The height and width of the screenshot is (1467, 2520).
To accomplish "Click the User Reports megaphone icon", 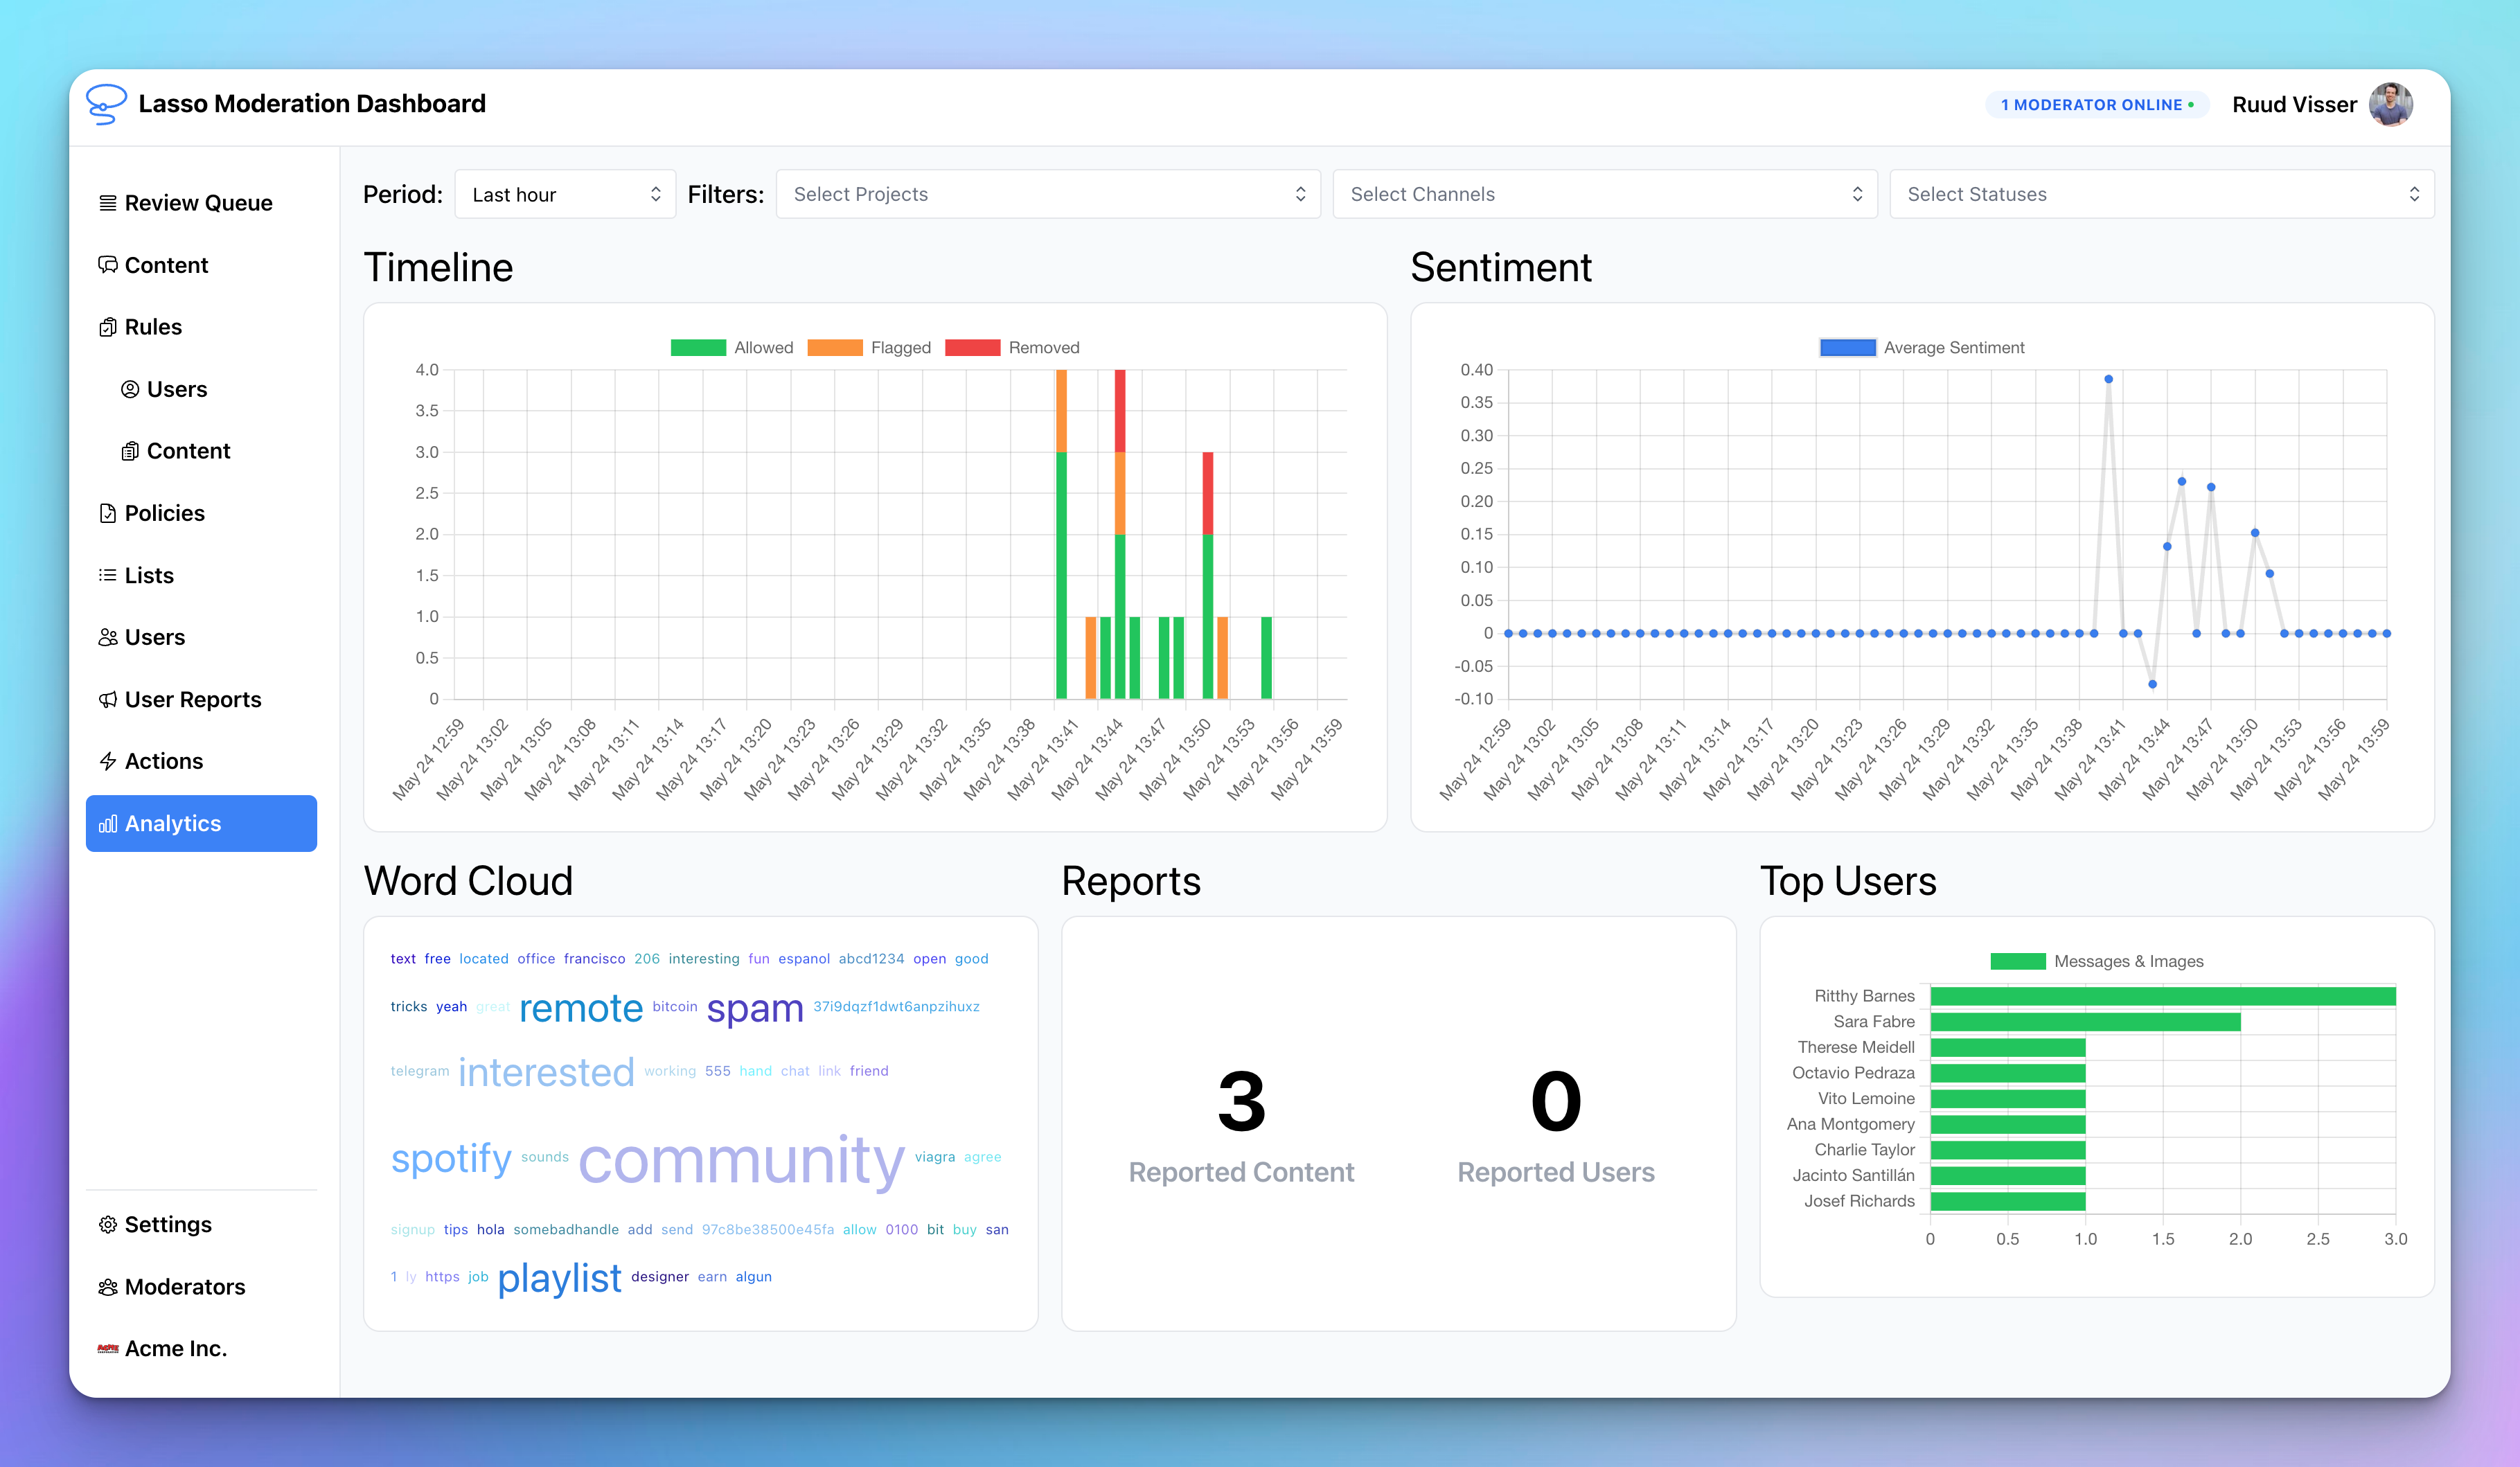I will pyautogui.click(x=107, y=700).
